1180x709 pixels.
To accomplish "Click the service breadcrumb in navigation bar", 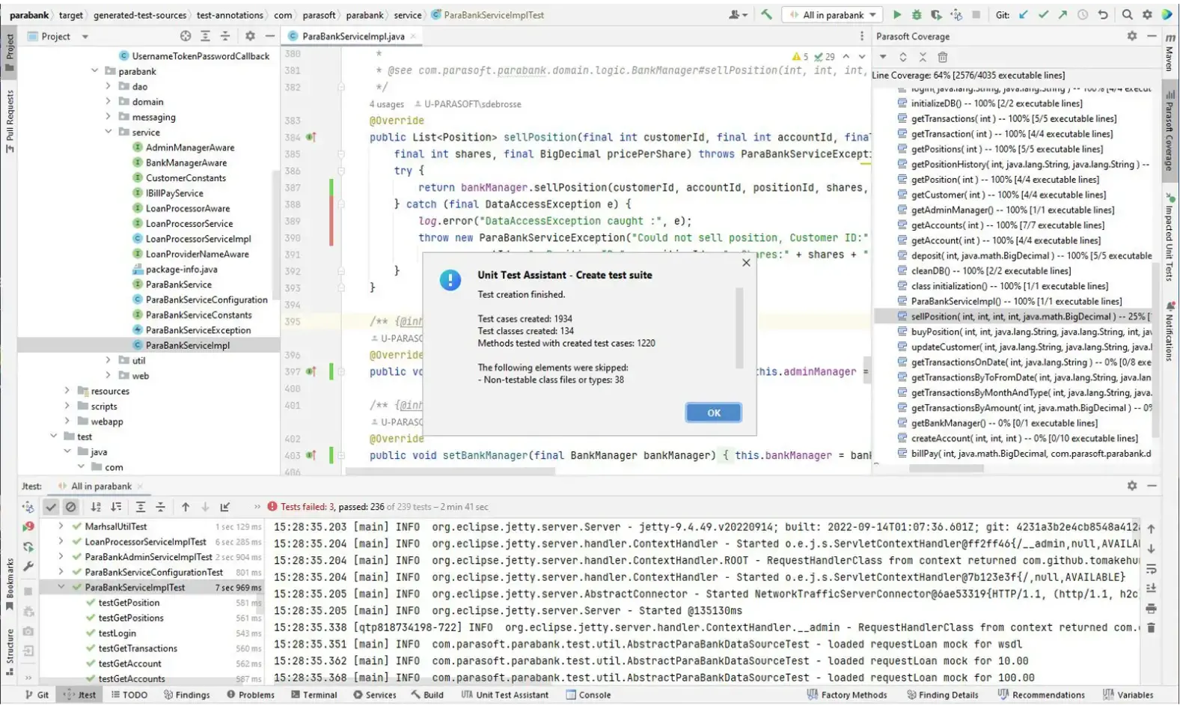I will (408, 15).
